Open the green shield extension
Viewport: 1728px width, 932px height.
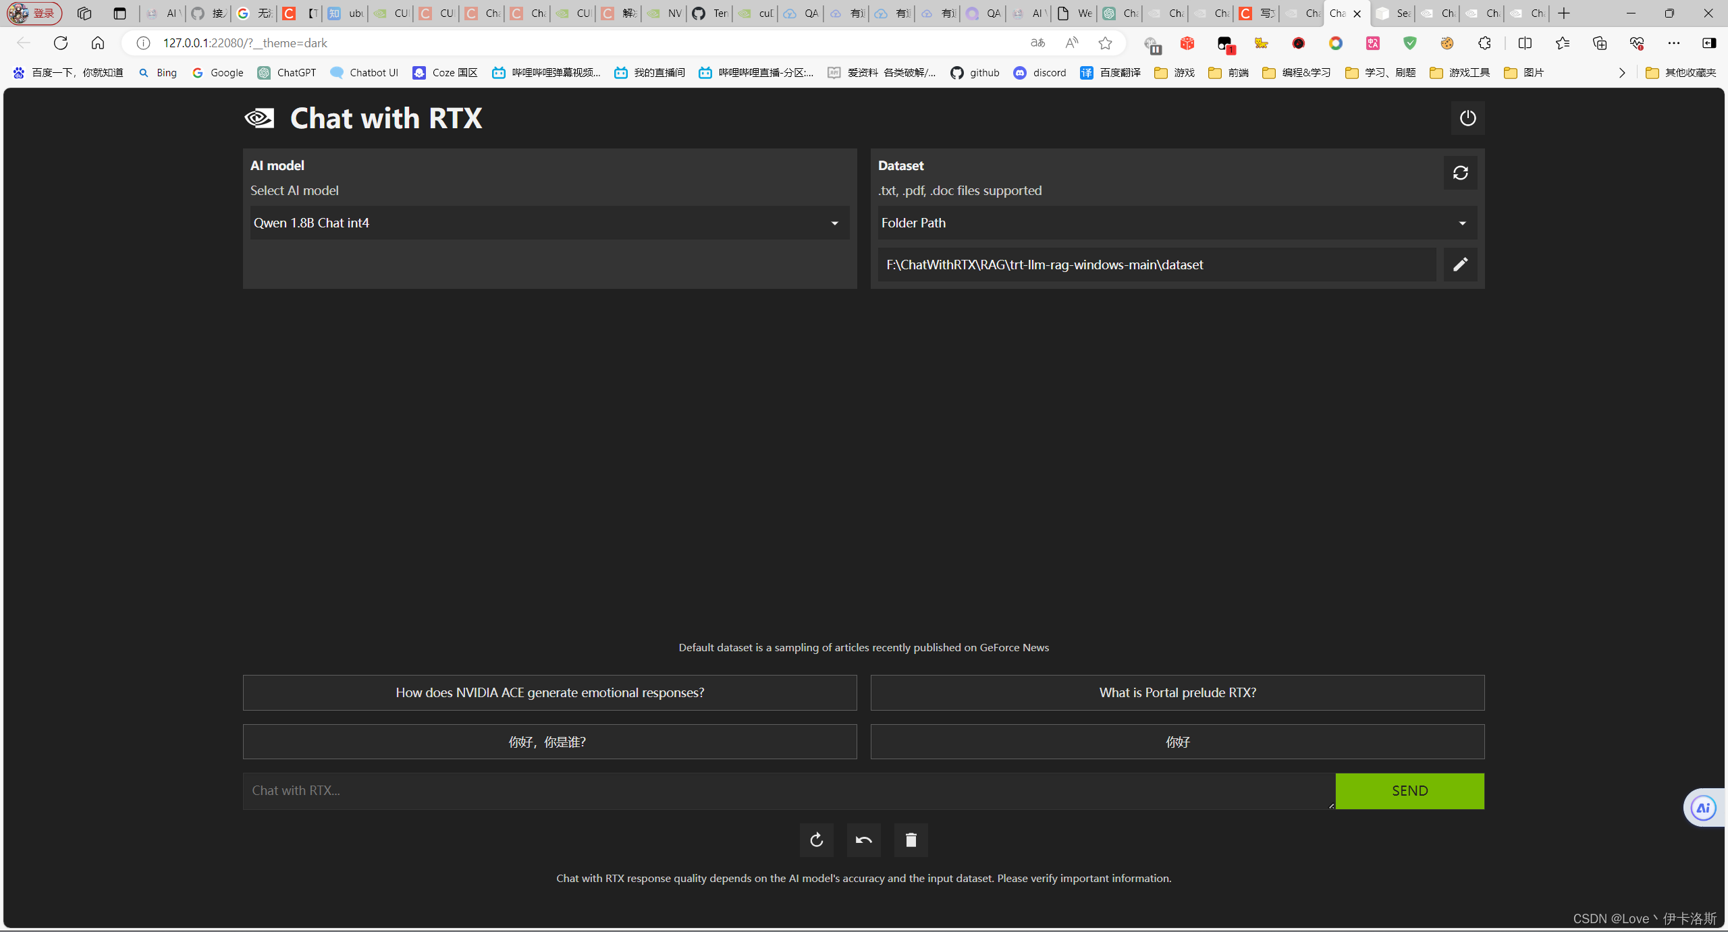(1410, 43)
